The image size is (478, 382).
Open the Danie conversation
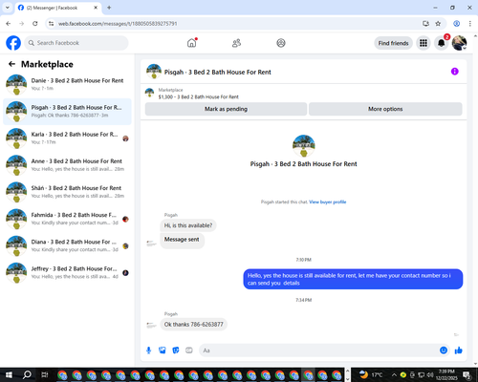pos(67,85)
